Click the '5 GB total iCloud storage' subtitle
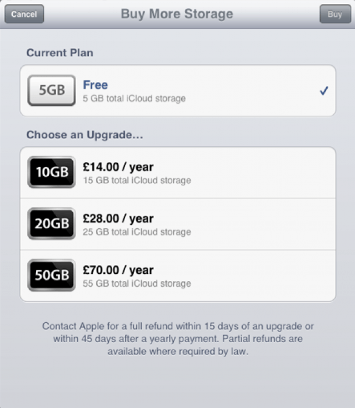Screen dimensions: 355x408 point(134,99)
